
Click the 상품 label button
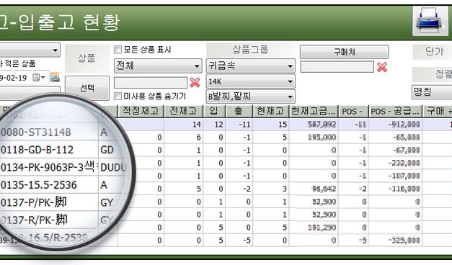87,58
